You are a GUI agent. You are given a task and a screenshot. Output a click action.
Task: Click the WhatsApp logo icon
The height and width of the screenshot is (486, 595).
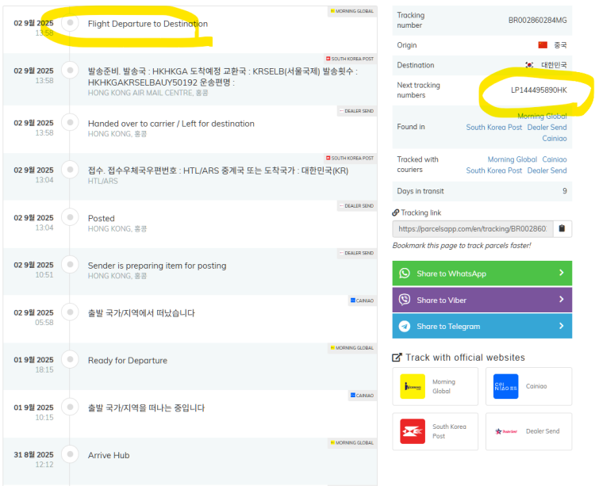(405, 274)
